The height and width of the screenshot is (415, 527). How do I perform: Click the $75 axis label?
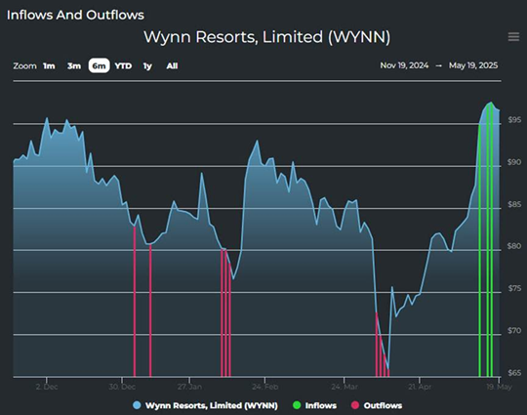pyautogui.click(x=514, y=288)
